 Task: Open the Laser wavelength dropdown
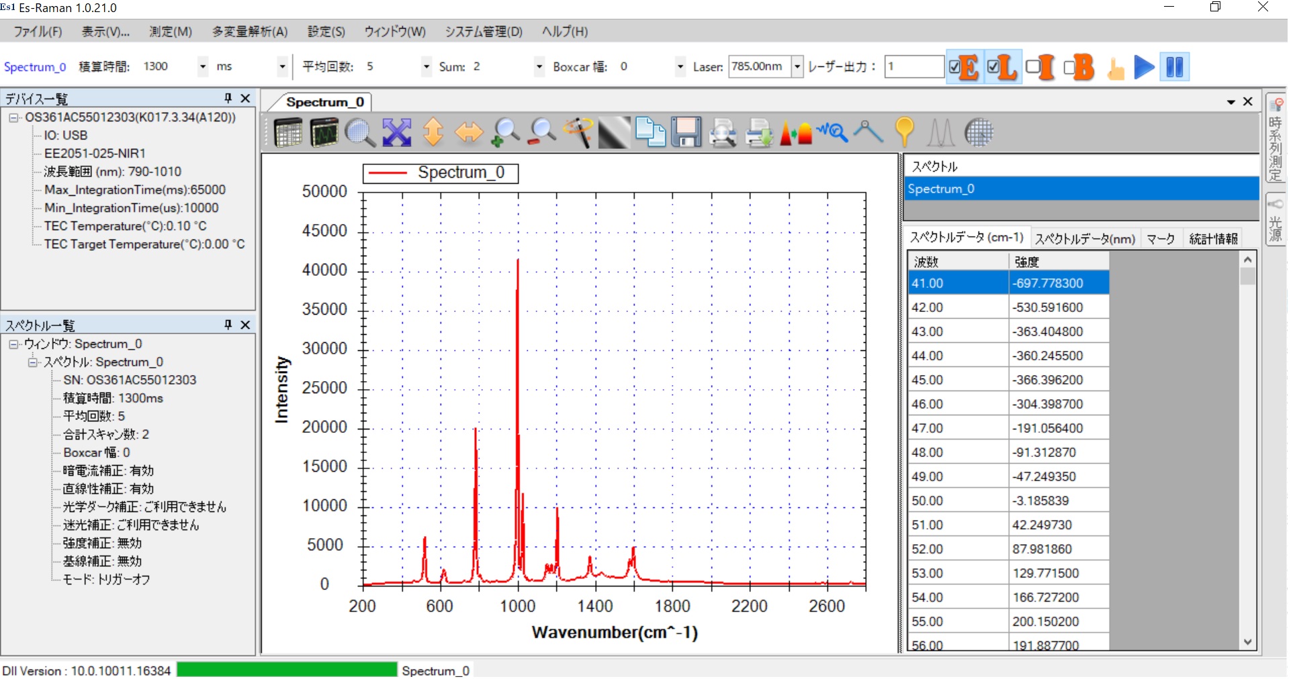(797, 67)
